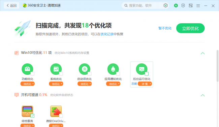
Task: Click the 功能优化 label
Action: (27, 79)
